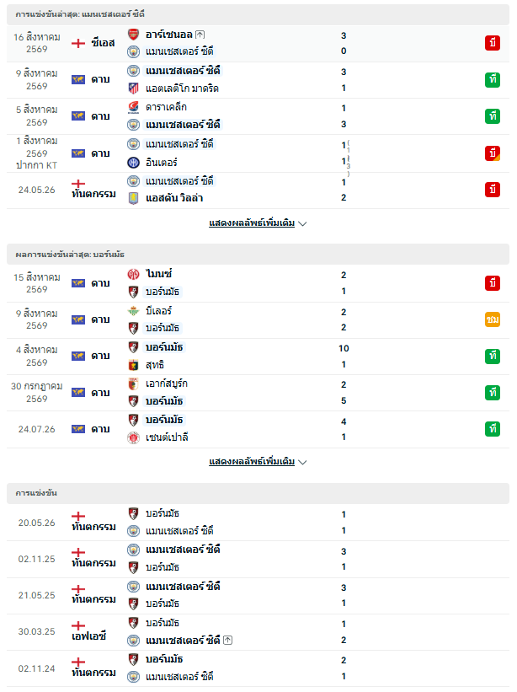The width and height of the screenshot is (517, 692).
Task: Click the friendly competition flag on 15 August match
Action: (78, 283)
